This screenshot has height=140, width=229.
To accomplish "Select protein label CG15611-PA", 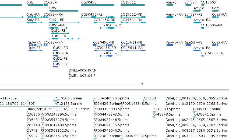I will pos(132,48).
